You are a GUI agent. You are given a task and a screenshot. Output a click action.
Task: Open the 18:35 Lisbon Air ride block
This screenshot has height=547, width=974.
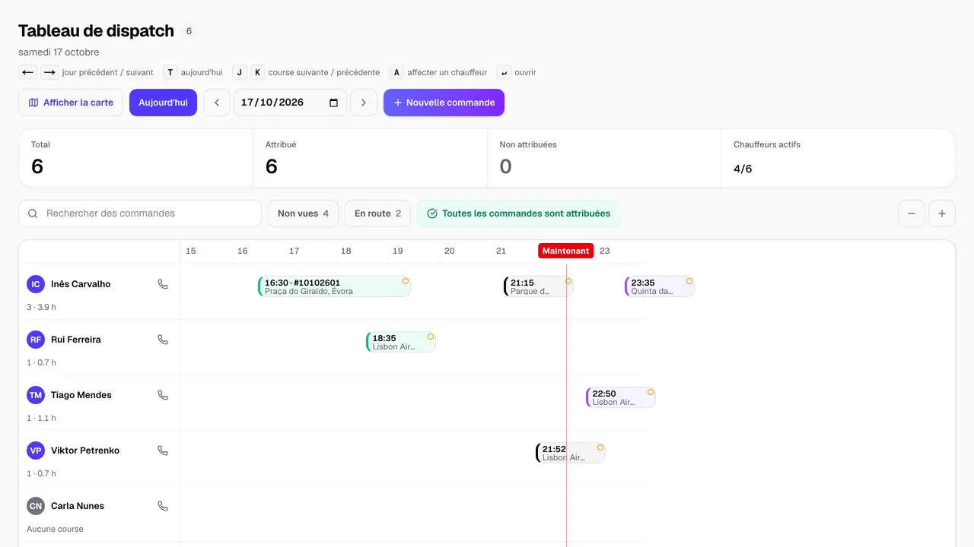pyautogui.click(x=401, y=342)
